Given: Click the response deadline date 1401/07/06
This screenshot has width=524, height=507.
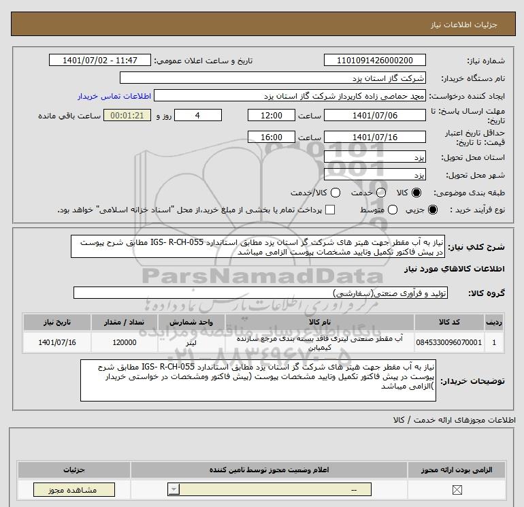Looking at the screenshot, I should pos(374,115).
